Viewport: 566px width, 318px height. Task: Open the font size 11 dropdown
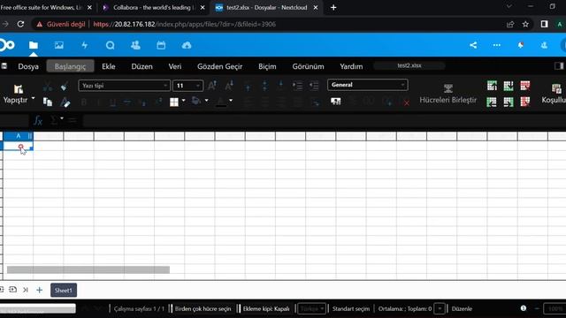(x=187, y=86)
